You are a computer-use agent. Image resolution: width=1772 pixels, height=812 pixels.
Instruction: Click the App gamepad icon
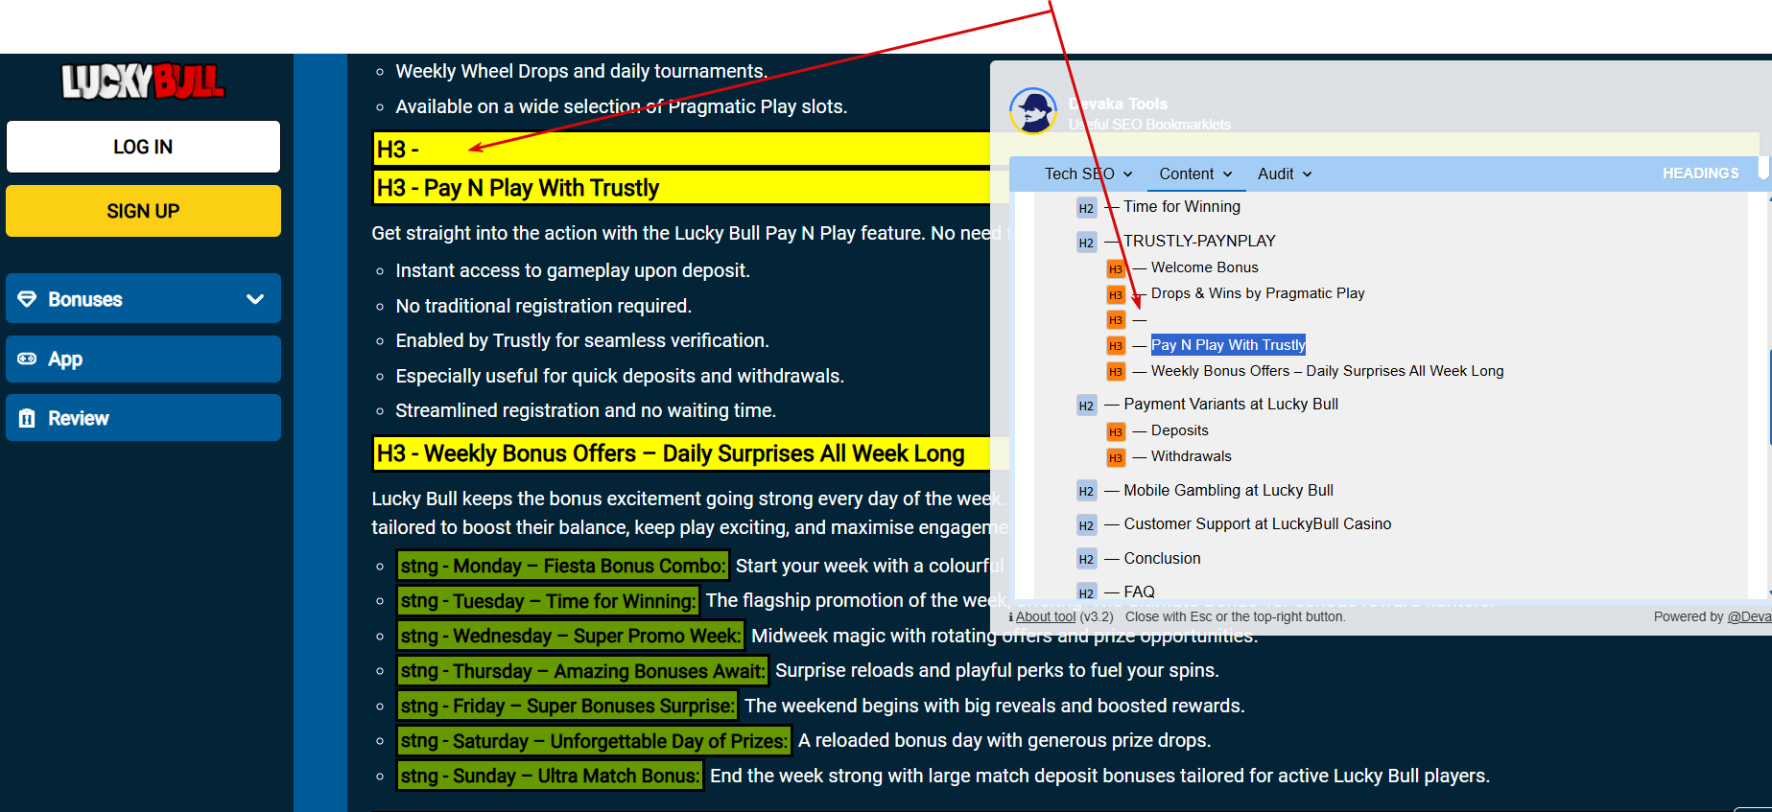pyautogui.click(x=27, y=359)
